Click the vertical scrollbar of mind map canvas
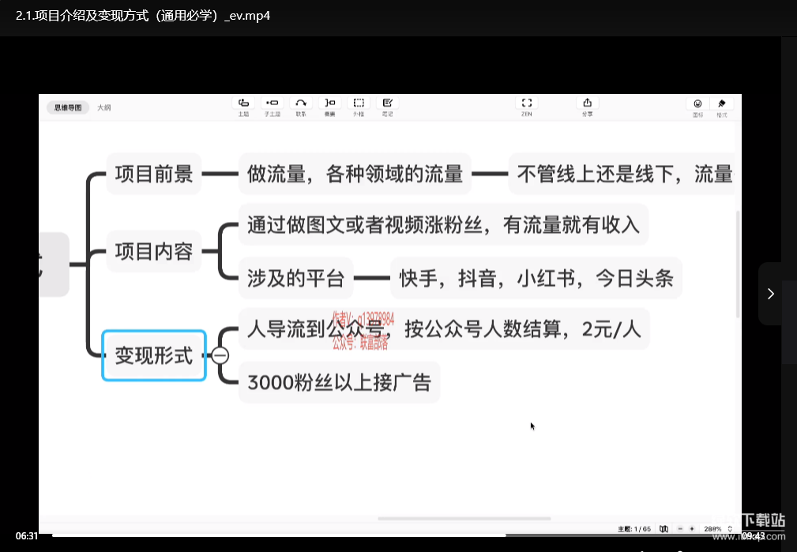 [x=738, y=265]
